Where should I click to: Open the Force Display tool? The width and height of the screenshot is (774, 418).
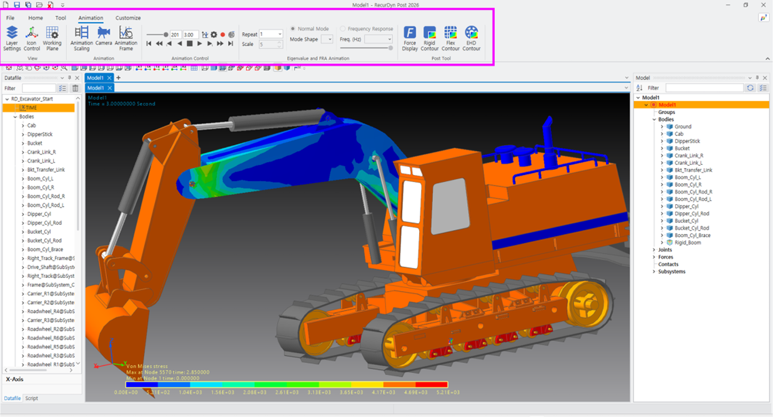click(410, 39)
